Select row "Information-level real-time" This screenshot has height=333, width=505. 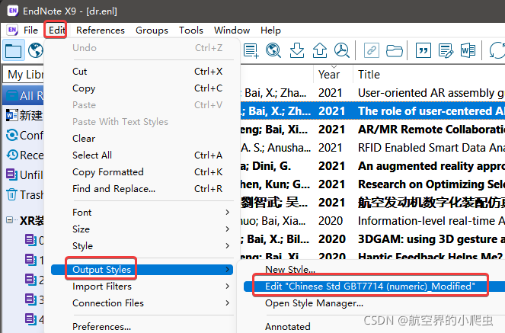point(372,221)
